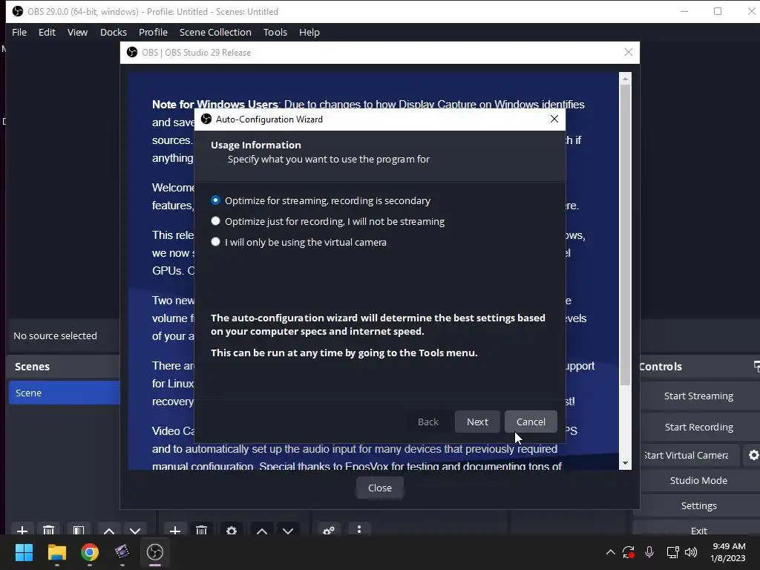Select I will only use virtual camera
The width and height of the screenshot is (760, 570).
point(298,242)
